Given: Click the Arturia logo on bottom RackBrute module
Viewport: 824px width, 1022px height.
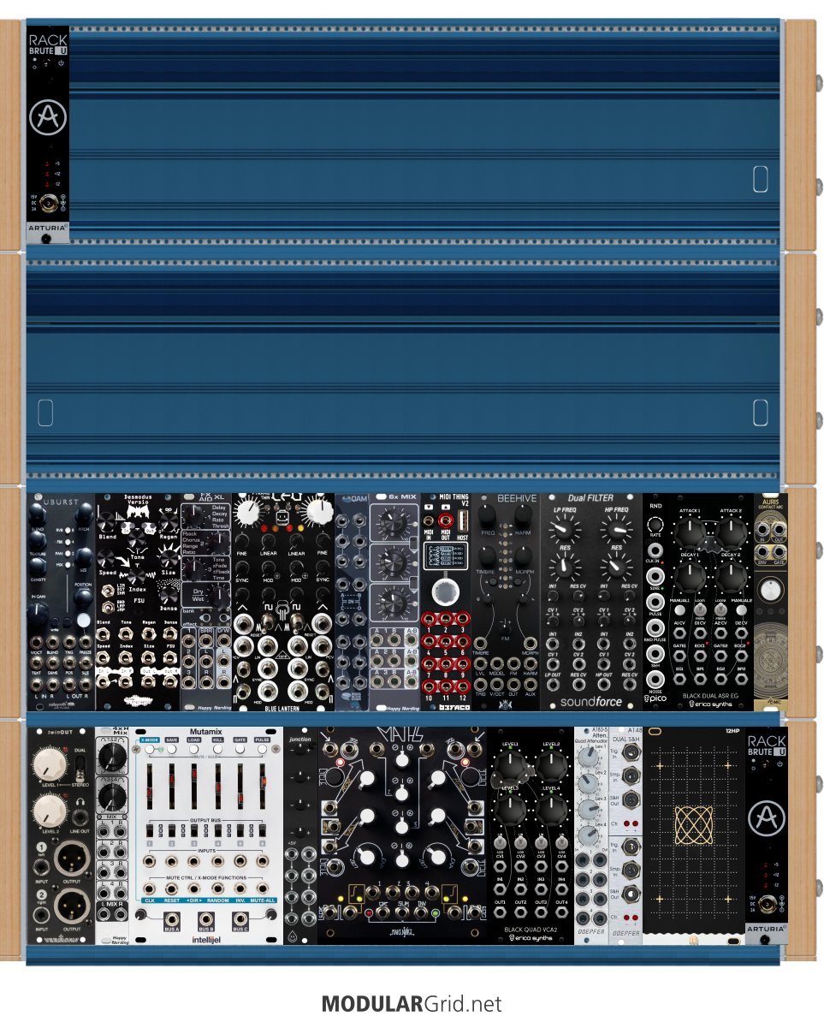Looking at the screenshot, I should pyautogui.click(x=768, y=818).
